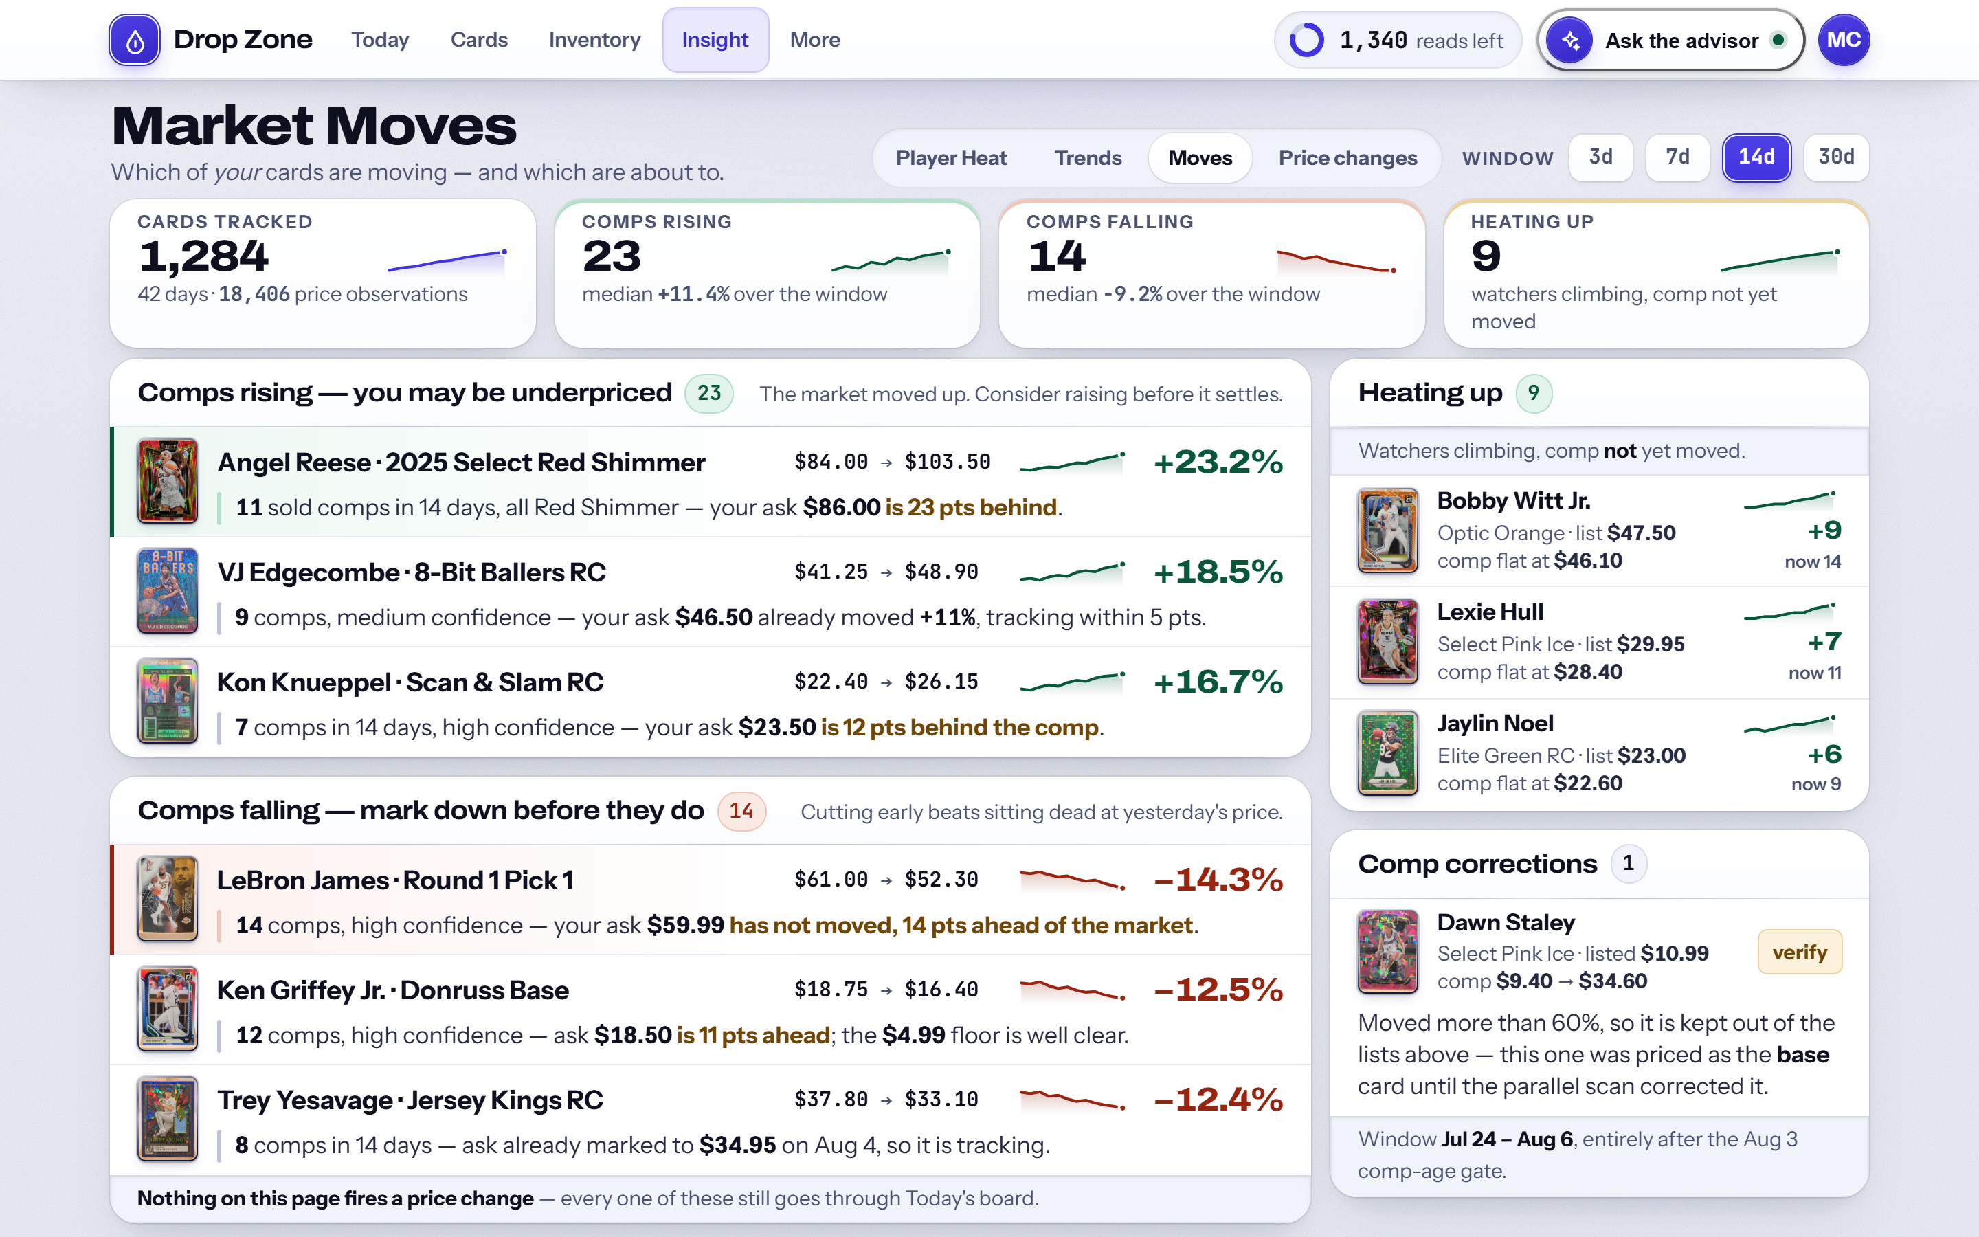This screenshot has width=1979, height=1237.
Task: Click the Trey Yesavage card thumbnail
Action: point(168,1118)
